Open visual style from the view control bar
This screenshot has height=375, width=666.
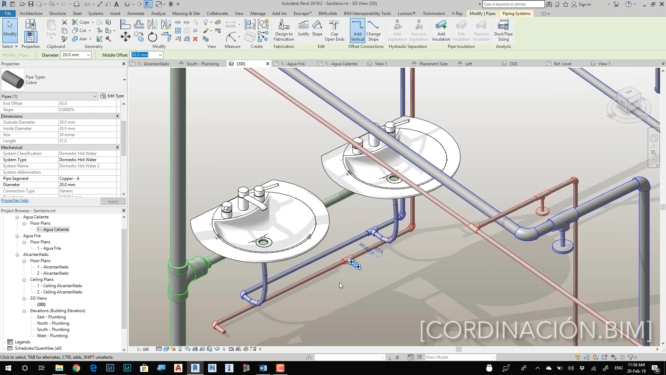click(x=166, y=349)
